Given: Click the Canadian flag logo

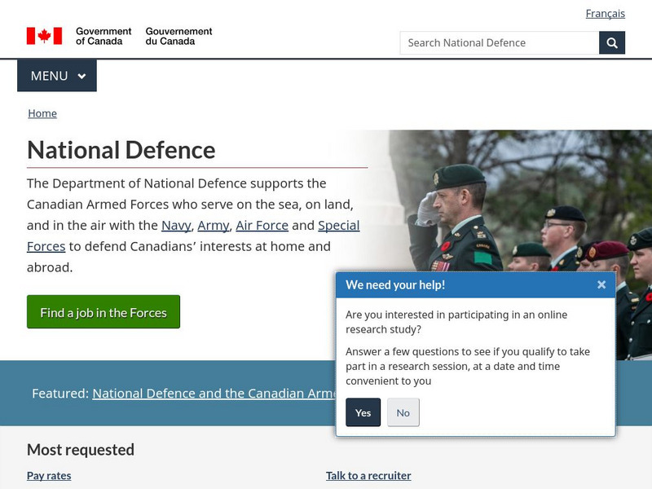Looking at the screenshot, I should (x=44, y=36).
